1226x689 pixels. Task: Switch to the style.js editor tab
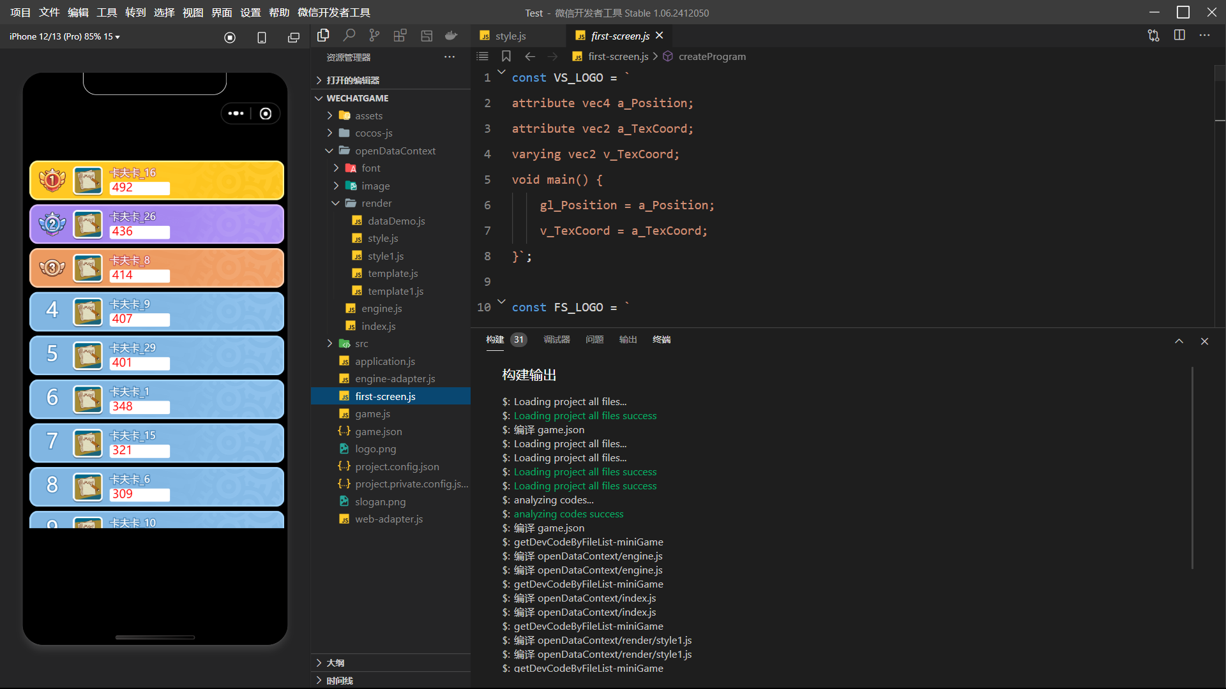pos(511,36)
